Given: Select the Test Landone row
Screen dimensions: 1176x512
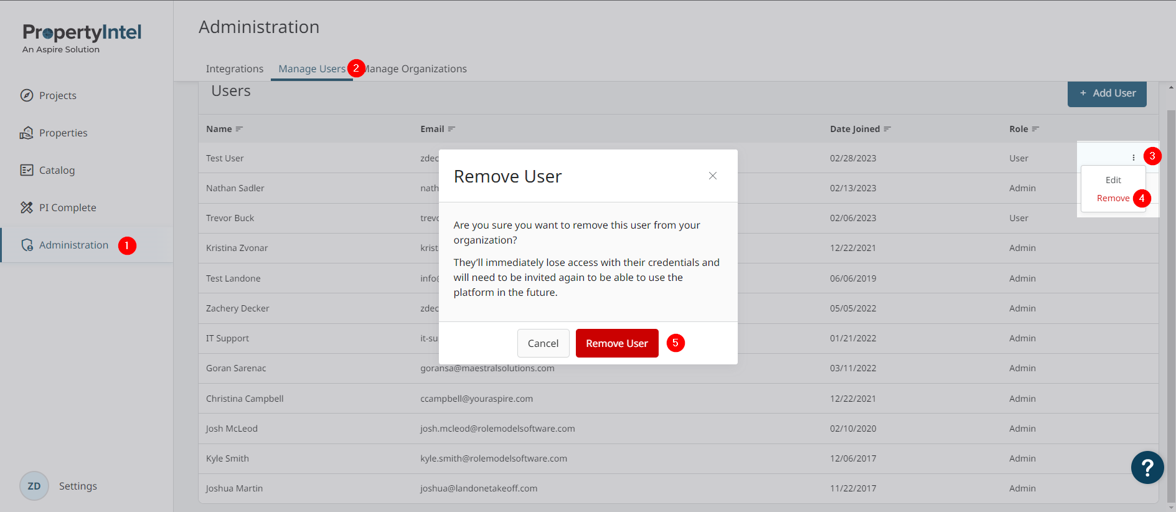Looking at the screenshot, I should coord(679,278).
